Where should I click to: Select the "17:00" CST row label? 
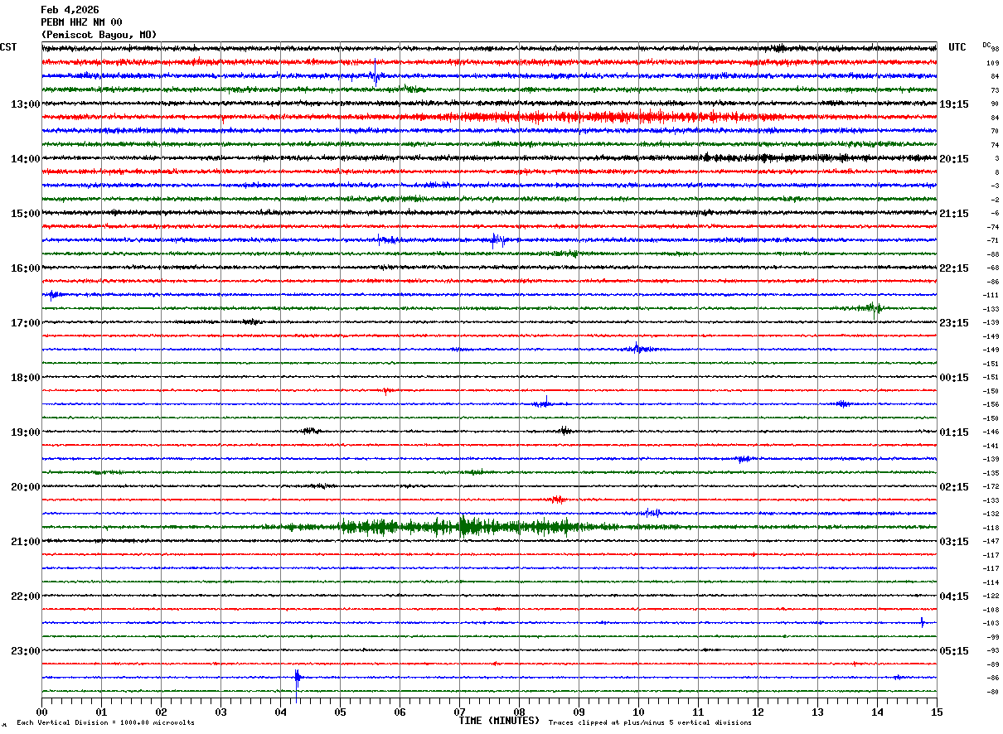point(26,323)
